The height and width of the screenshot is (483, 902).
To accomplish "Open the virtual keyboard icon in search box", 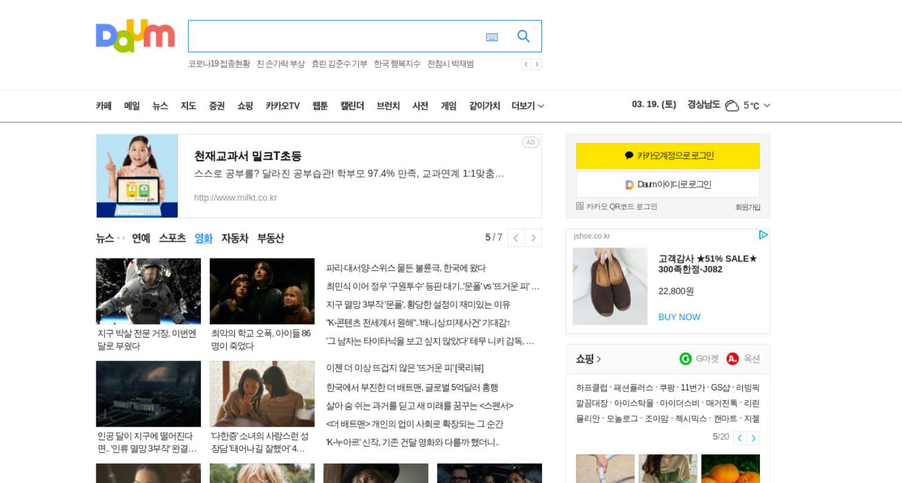I will (492, 37).
